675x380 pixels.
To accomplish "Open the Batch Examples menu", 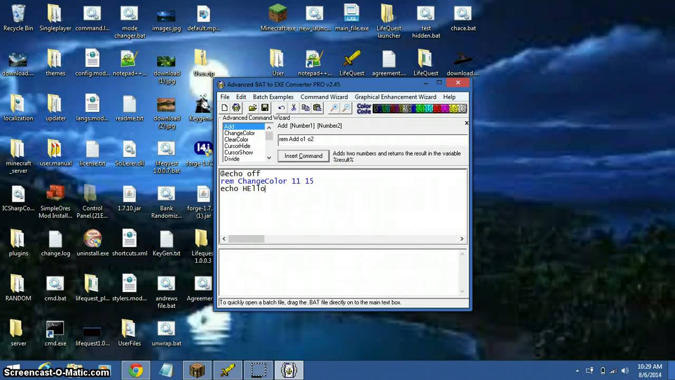I will (273, 97).
